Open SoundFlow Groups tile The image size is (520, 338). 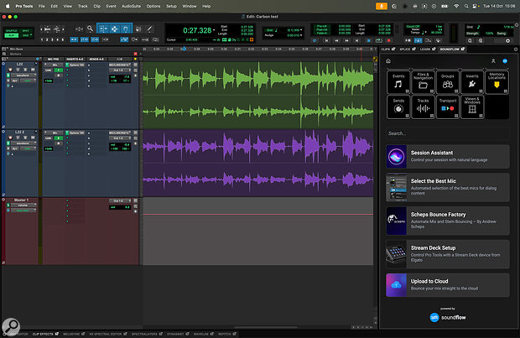tap(447, 82)
